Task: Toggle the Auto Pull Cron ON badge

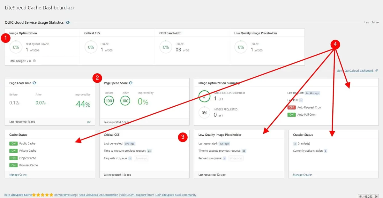Action: pos(291,115)
